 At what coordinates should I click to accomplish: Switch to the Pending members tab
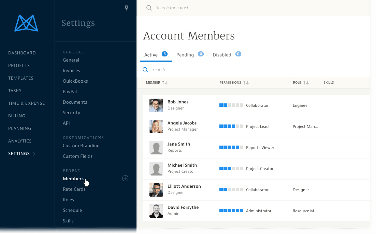tap(185, 55)
